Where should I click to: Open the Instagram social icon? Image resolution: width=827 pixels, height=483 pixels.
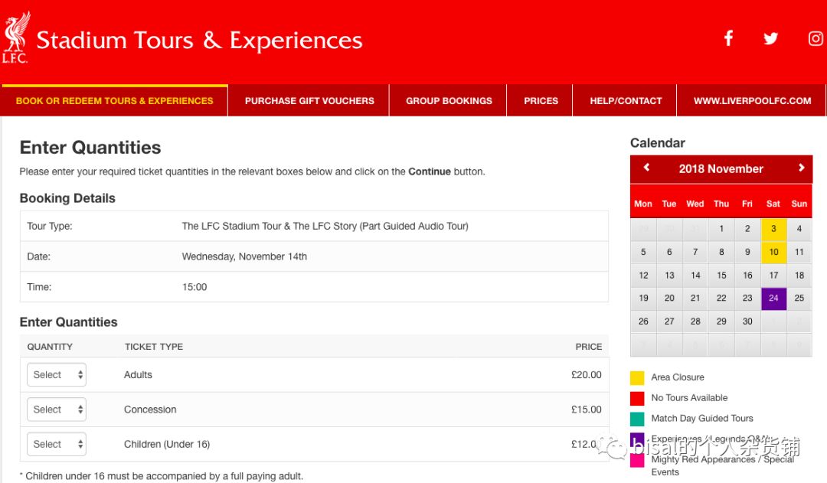point(816,38)
